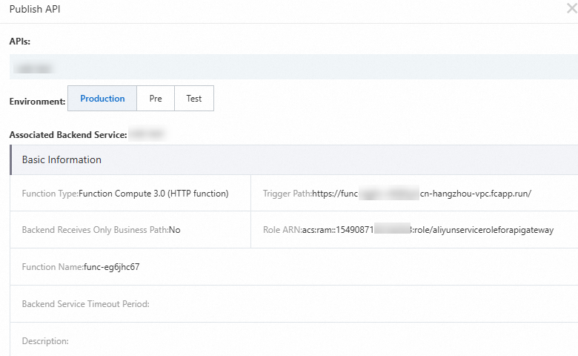The height and width of the screenshot is (356, 578).
Task: Choose the Test environment option
Action: click(194, 99)
